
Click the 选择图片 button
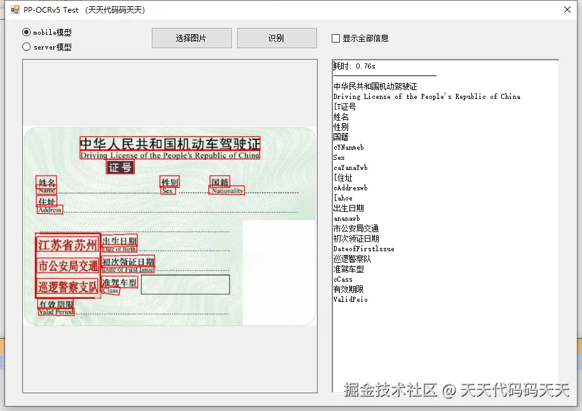point(191,38)
